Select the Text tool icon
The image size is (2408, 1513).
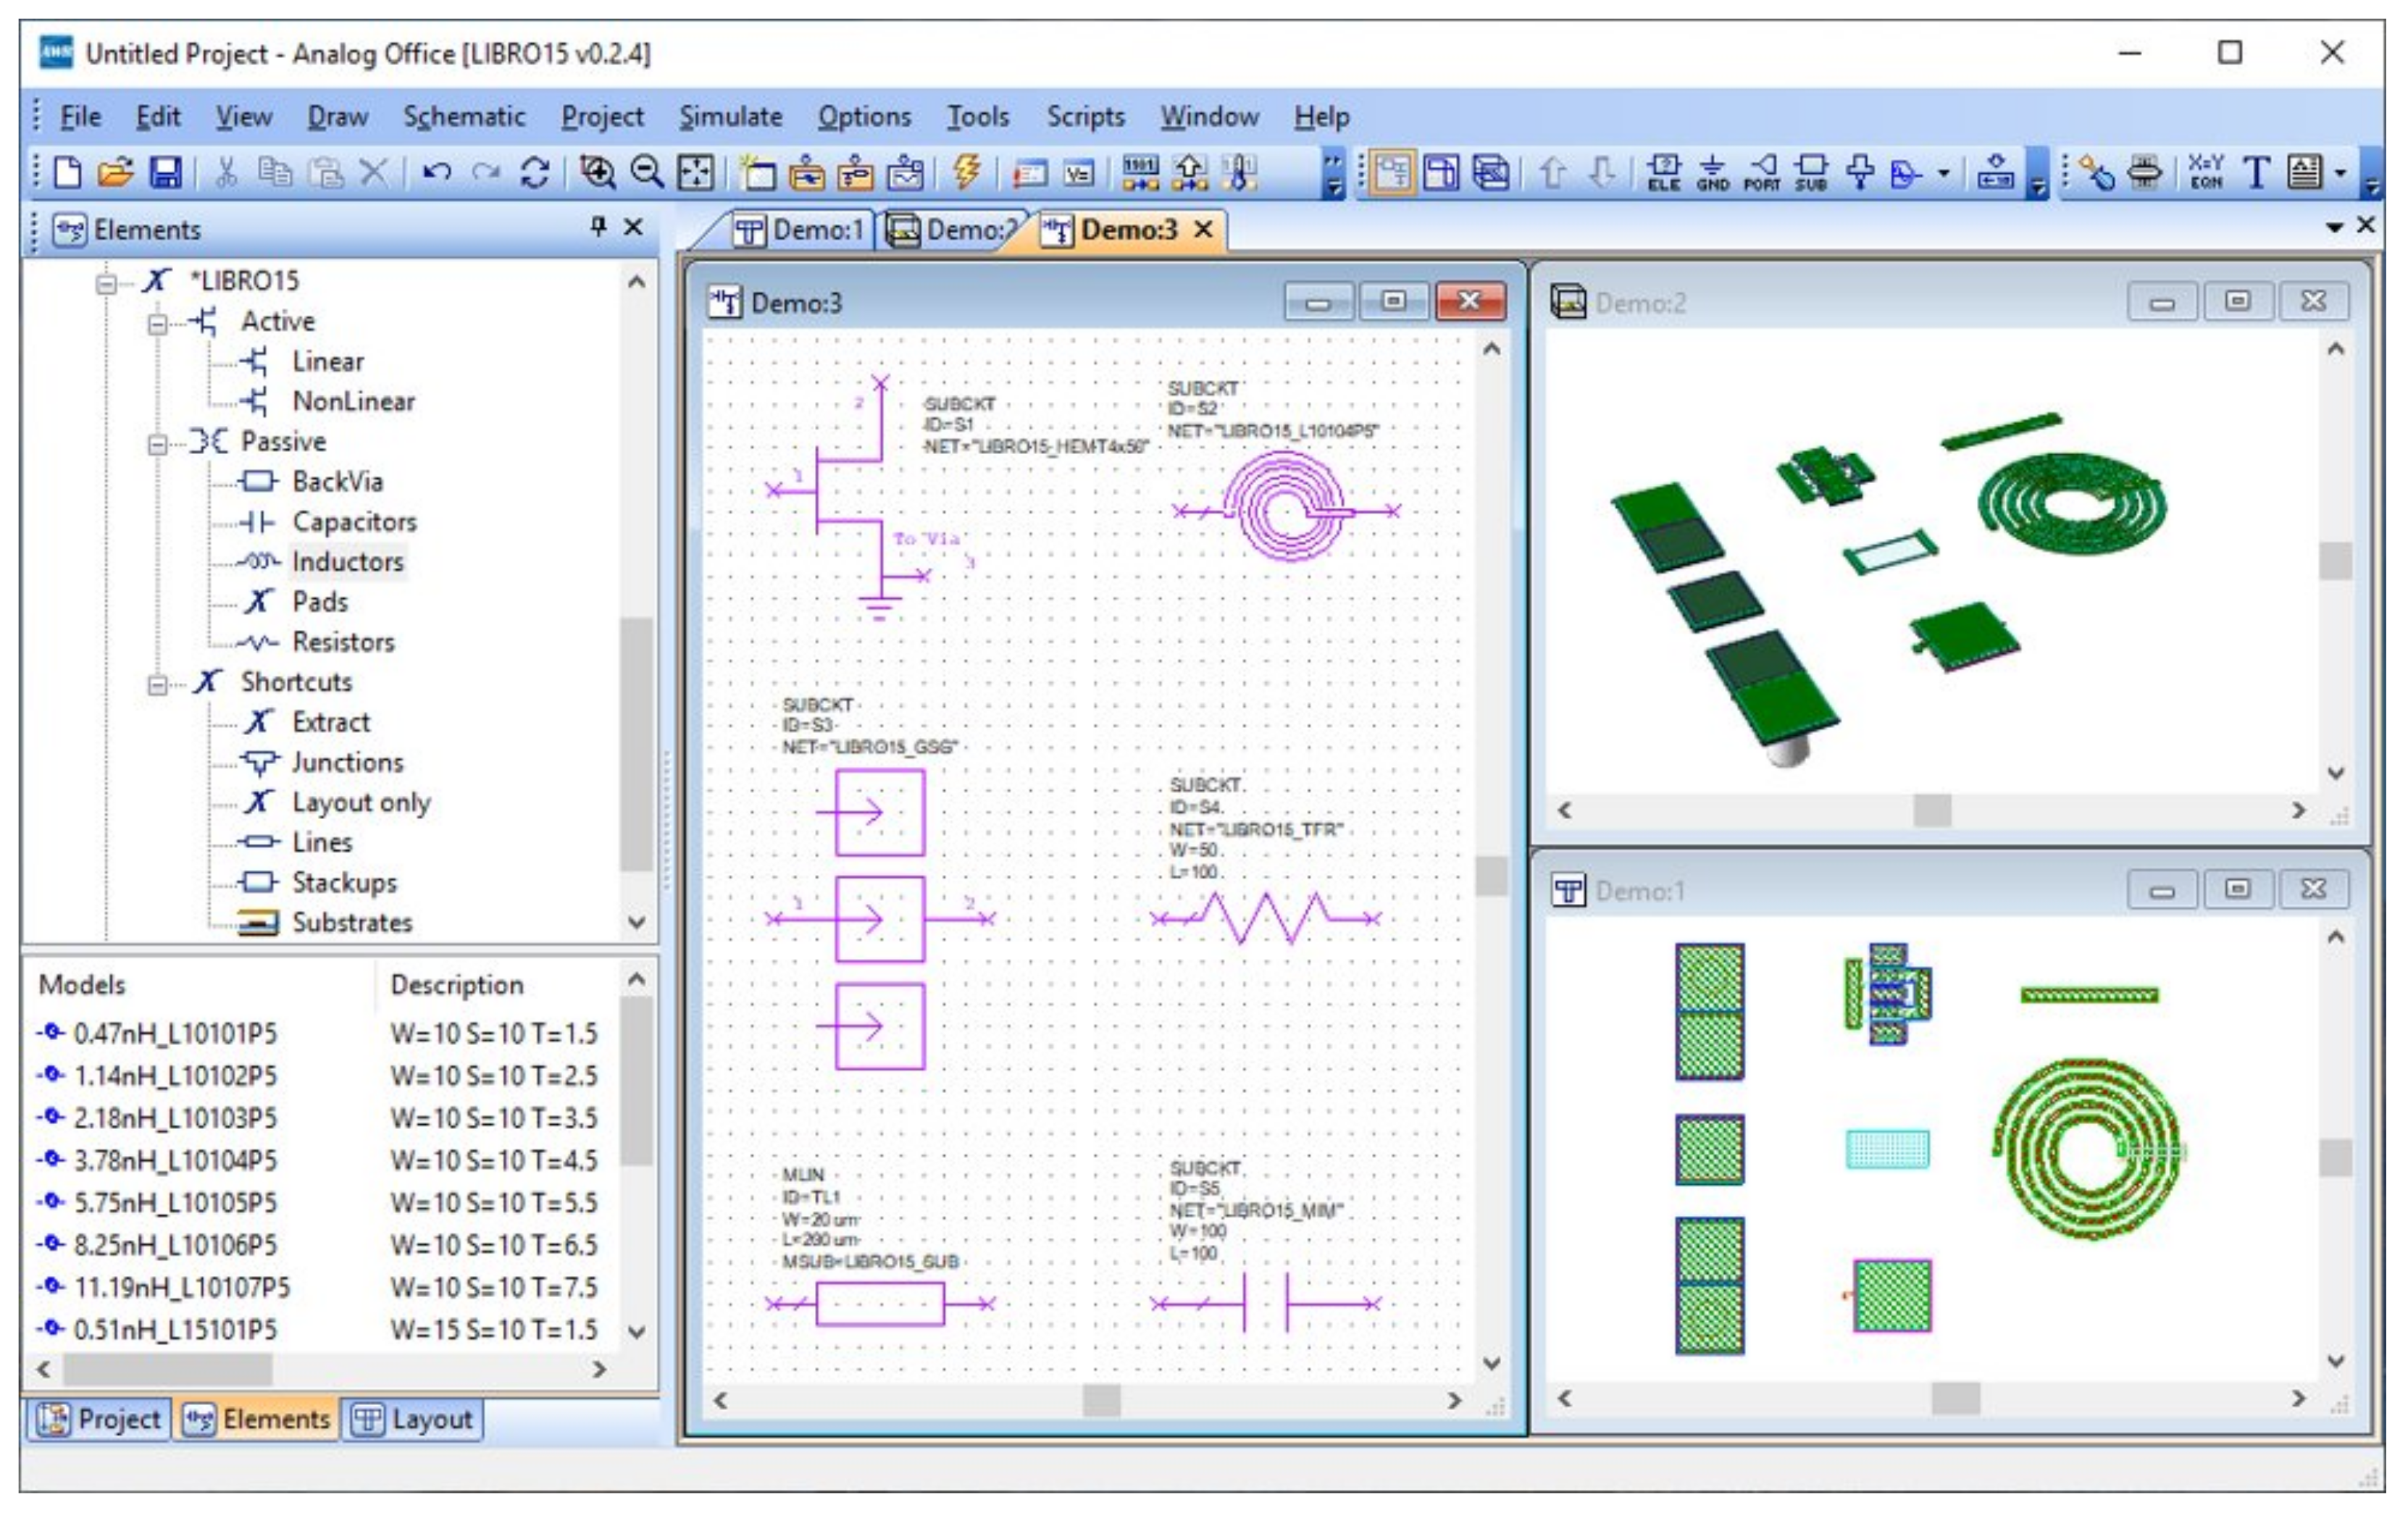[2256, 173]
